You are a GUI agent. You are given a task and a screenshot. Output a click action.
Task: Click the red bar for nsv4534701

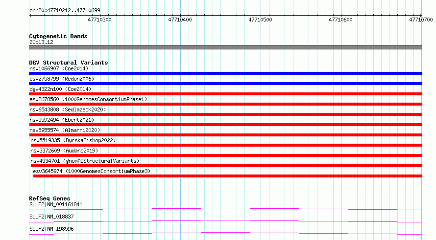(227, 166)
